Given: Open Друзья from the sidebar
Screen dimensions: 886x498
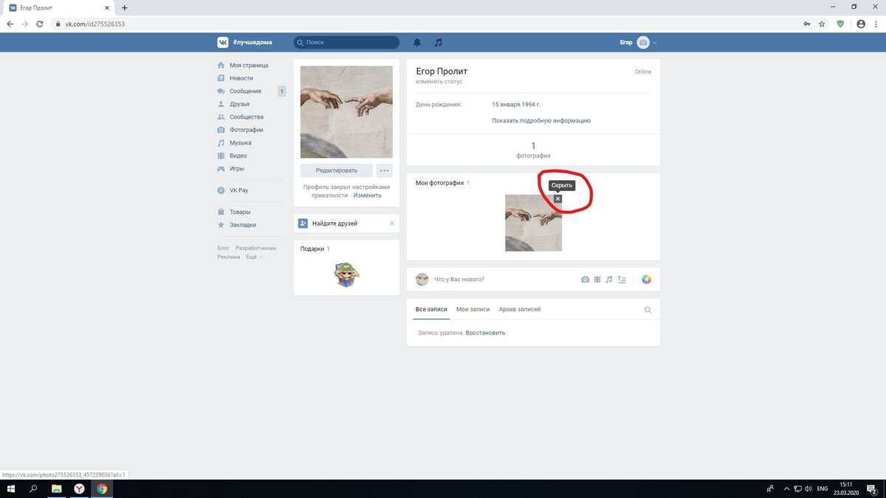Looking at the screenshot, I should click(x=239, y=104).
